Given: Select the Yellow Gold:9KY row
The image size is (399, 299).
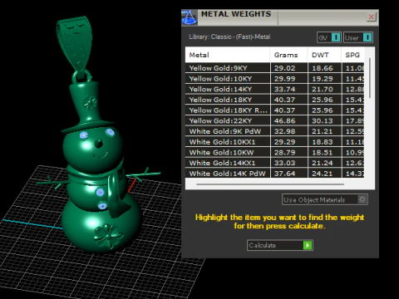Looking at the screenshot, I should coord(275,68).
